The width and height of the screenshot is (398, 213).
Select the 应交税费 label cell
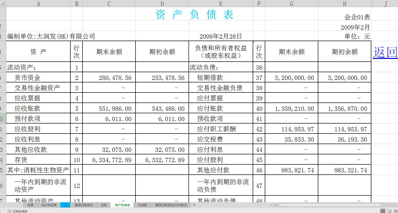click(x=221, y=139)
